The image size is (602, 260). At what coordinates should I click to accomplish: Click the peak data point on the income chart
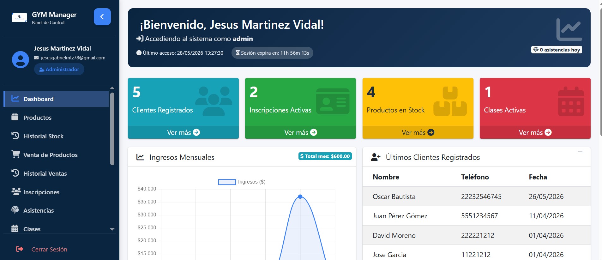point(300,197)
